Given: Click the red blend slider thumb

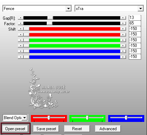Looking at the screenshot, I should click(x=49, y=118).
